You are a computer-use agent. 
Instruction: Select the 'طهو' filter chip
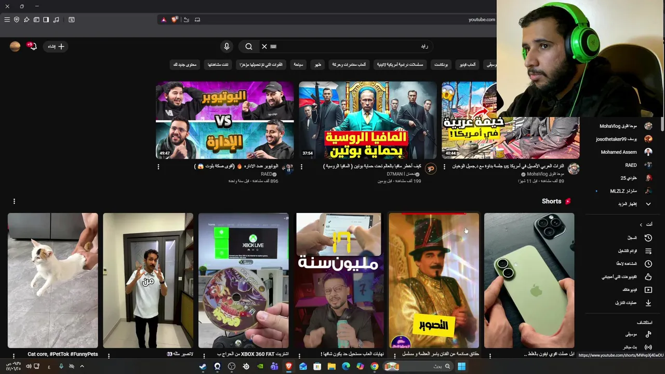[x=318, y=64]
